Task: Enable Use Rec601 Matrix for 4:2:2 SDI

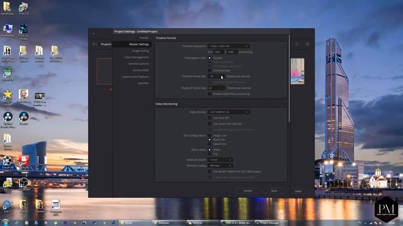Action: [x=210, y=171]
